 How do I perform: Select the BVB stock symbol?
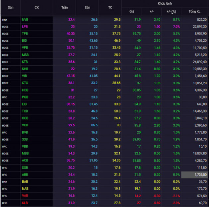[x=25, y=132]
